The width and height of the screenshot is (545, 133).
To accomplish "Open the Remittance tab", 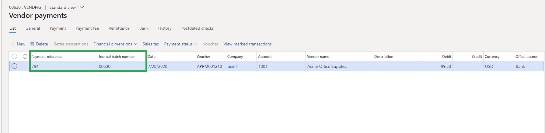I will coord(119,28).
